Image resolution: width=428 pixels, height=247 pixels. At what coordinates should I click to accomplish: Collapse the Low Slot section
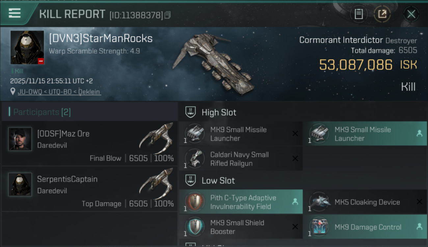click(191, 180)
